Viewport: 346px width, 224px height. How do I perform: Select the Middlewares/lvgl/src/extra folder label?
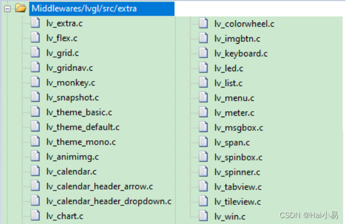102,9
